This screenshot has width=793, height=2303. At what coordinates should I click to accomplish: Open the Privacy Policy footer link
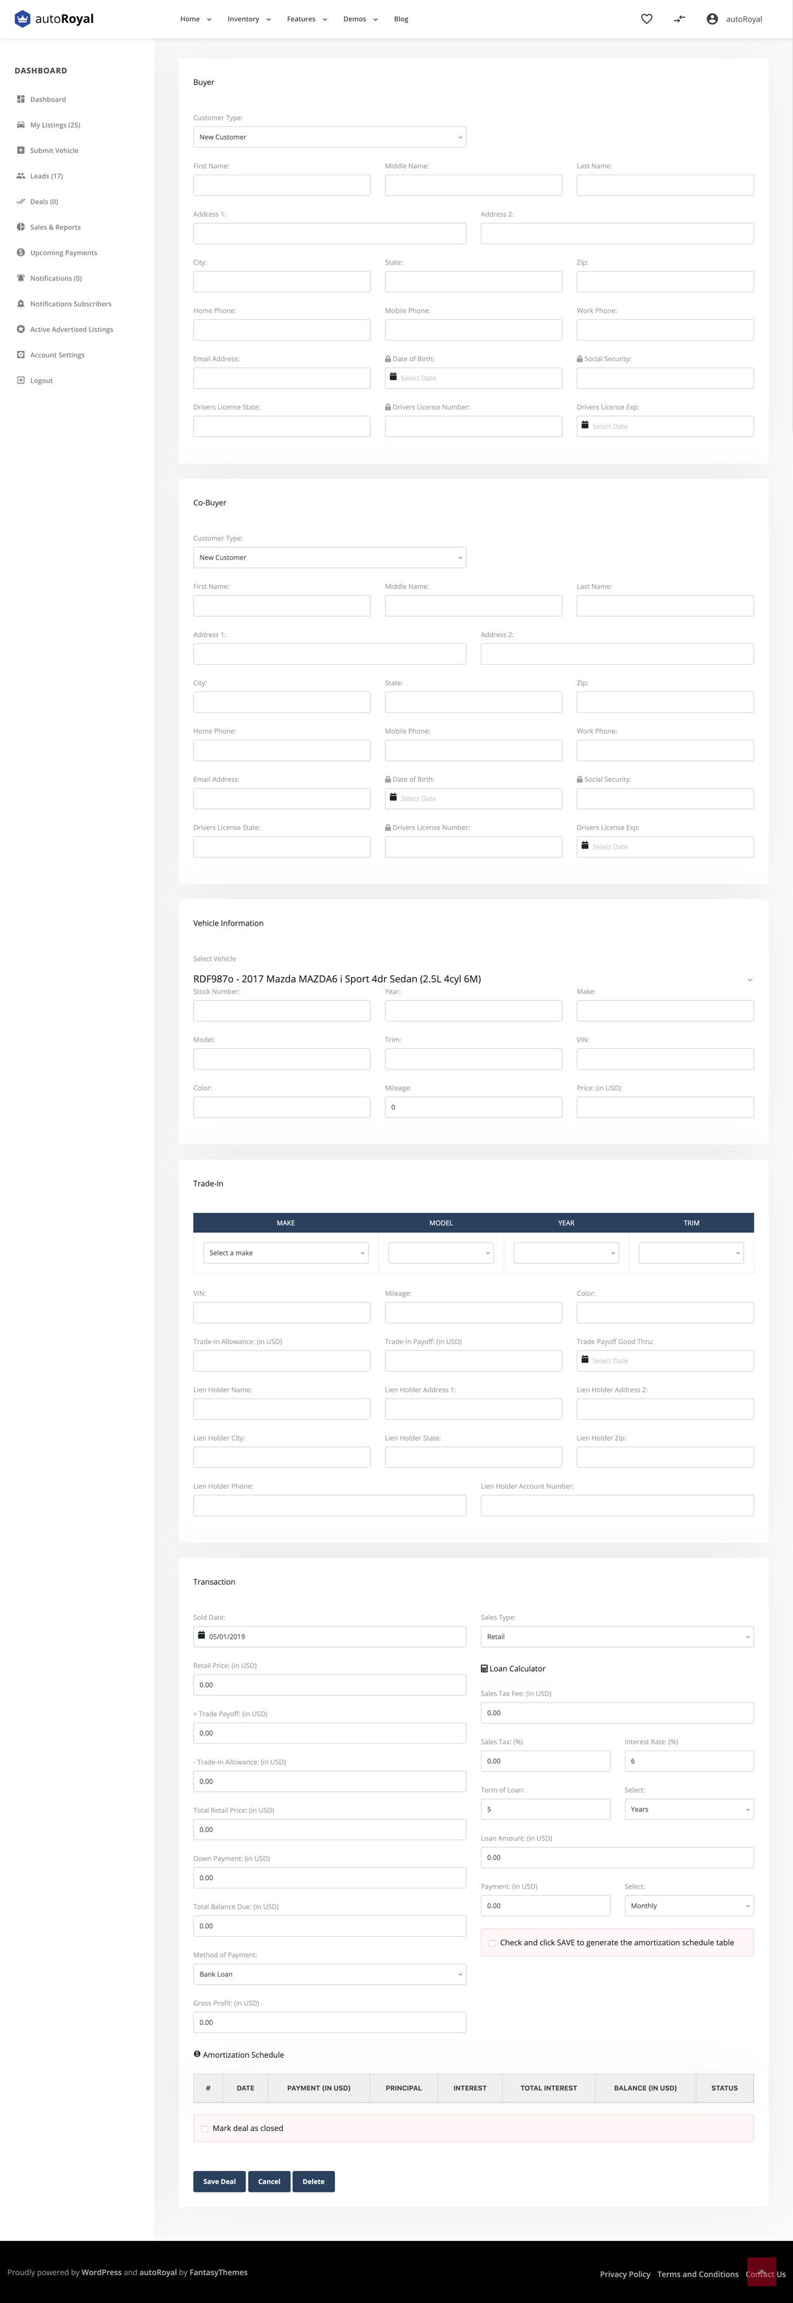625,2274
